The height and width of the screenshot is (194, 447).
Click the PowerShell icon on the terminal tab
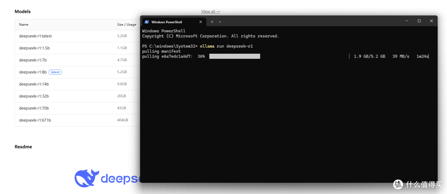coord(147,22)
